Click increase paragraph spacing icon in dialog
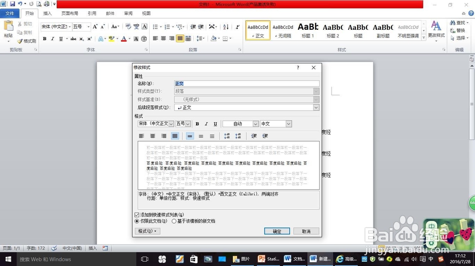 pos(227,136)
